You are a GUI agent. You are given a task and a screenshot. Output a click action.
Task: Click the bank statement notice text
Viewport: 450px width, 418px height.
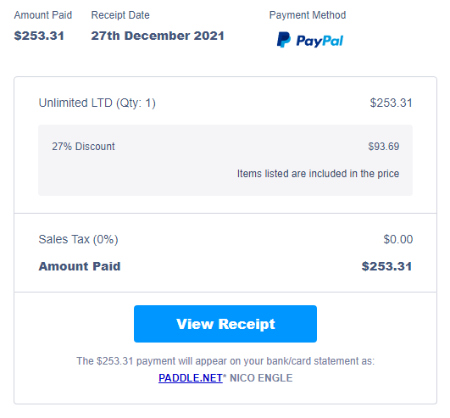[225, 361]
